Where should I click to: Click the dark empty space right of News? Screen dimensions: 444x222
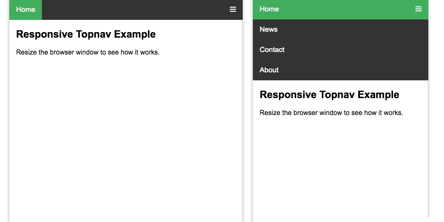[351, 29]
